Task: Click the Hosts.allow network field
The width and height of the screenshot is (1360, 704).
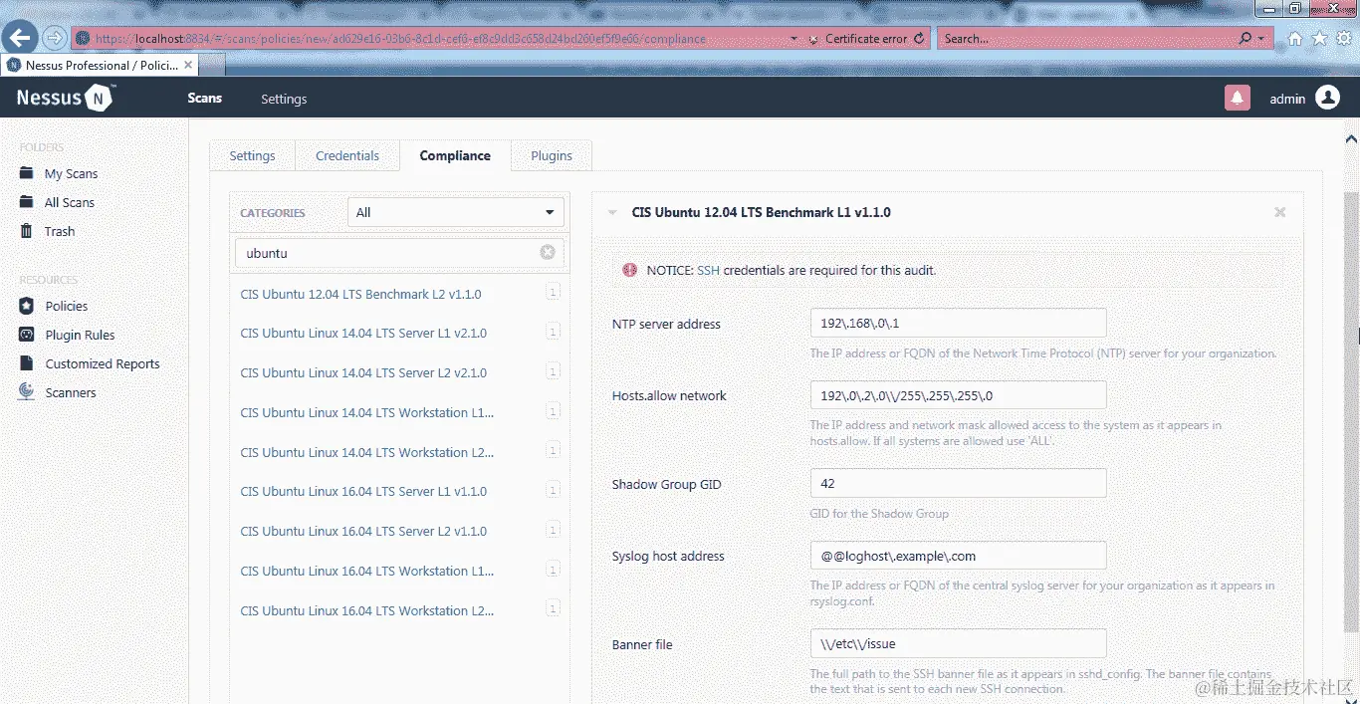Action: tap(959, 394)
